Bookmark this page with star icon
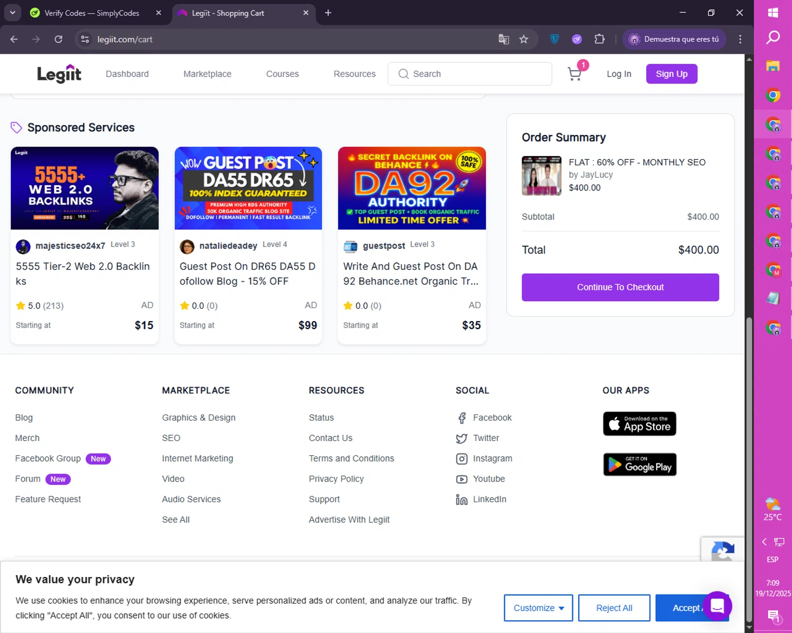The width and height of the screenshot is (792, 633). [523, 39]
